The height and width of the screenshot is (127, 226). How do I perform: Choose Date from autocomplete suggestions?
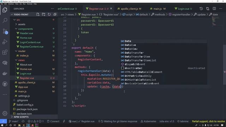(164, 41)
